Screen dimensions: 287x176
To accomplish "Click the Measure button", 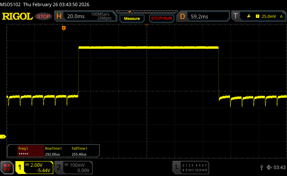I will tap(132, 18).
